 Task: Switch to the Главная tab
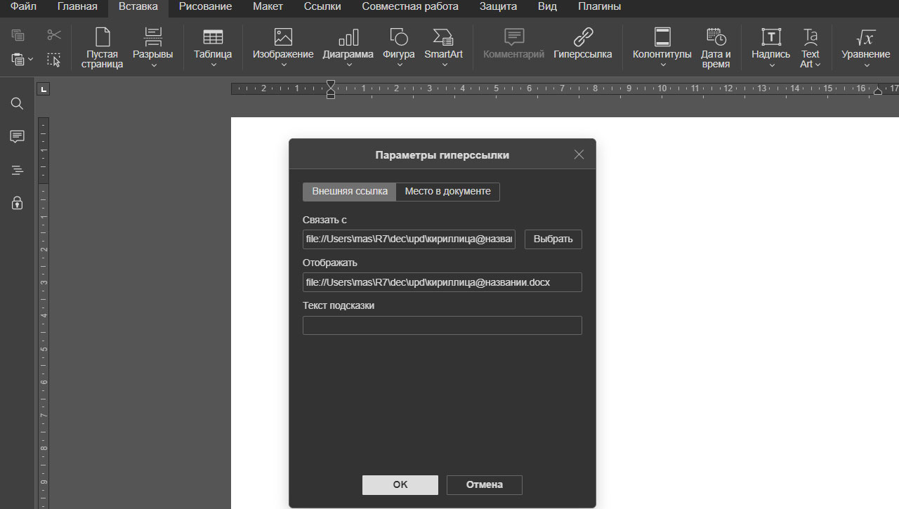tap(77, 7)
